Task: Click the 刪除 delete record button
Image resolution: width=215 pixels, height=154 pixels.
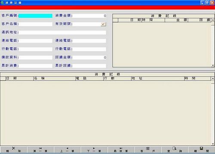Action: (13, 150)
